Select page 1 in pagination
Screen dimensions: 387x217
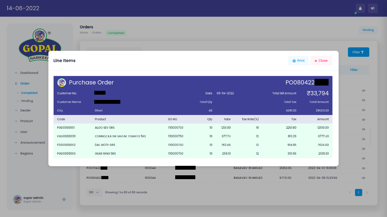pyautogui.click(x=358, y=192)
